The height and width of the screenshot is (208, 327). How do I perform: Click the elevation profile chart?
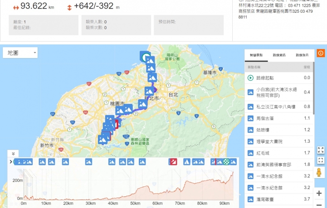[x=128, y=184]
